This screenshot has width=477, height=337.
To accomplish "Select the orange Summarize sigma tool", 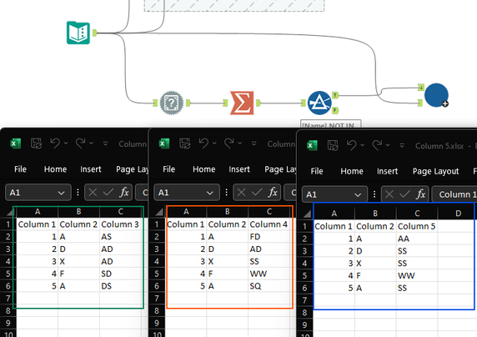I will click(x=242, y=103).
